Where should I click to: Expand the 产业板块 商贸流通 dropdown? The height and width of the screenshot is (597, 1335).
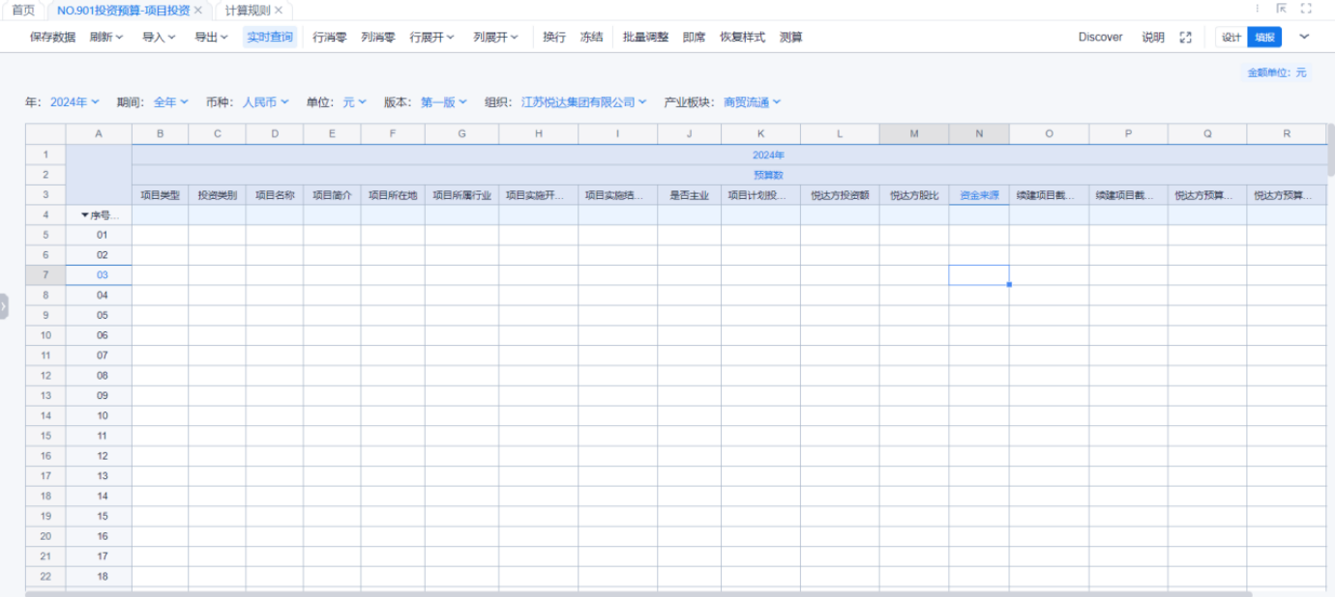752,102
